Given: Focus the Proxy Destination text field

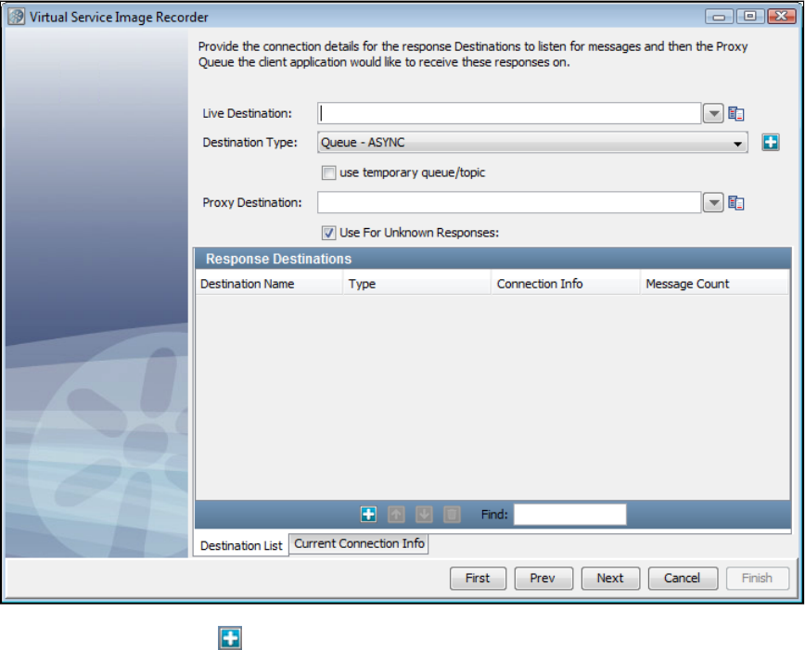Looking at the screenshot, I should pos(509,203).
